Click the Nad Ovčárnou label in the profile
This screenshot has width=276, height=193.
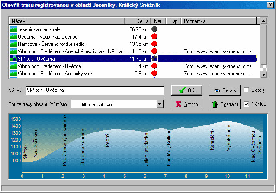253,146
